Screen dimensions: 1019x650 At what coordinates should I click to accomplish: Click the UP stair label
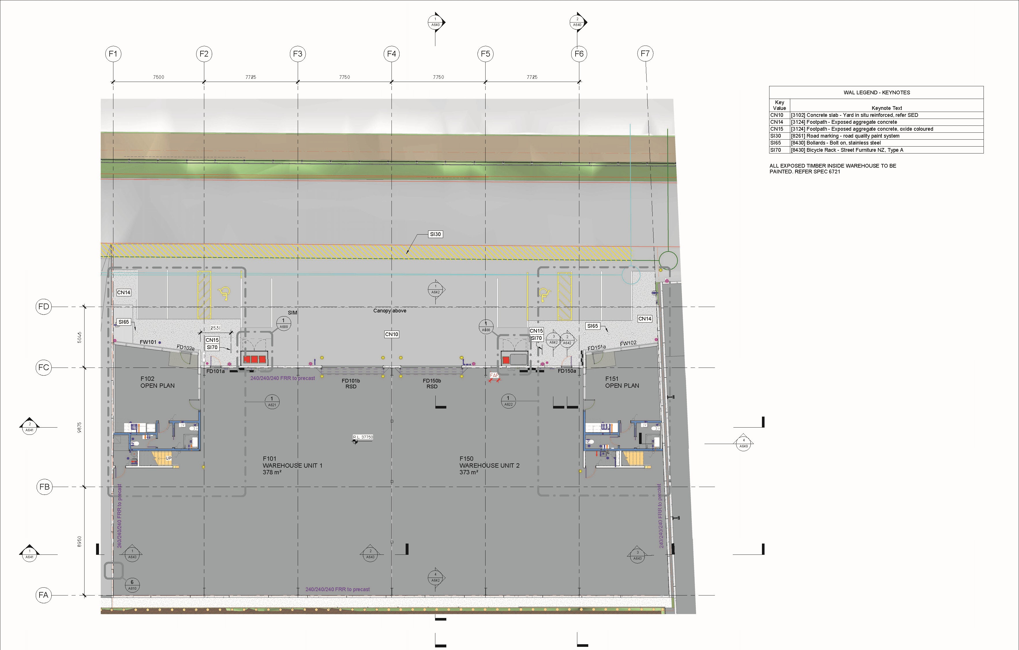(168, 458)
